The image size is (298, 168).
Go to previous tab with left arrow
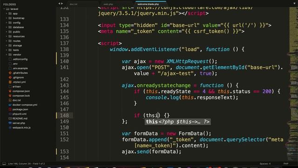tap(59, 3)
